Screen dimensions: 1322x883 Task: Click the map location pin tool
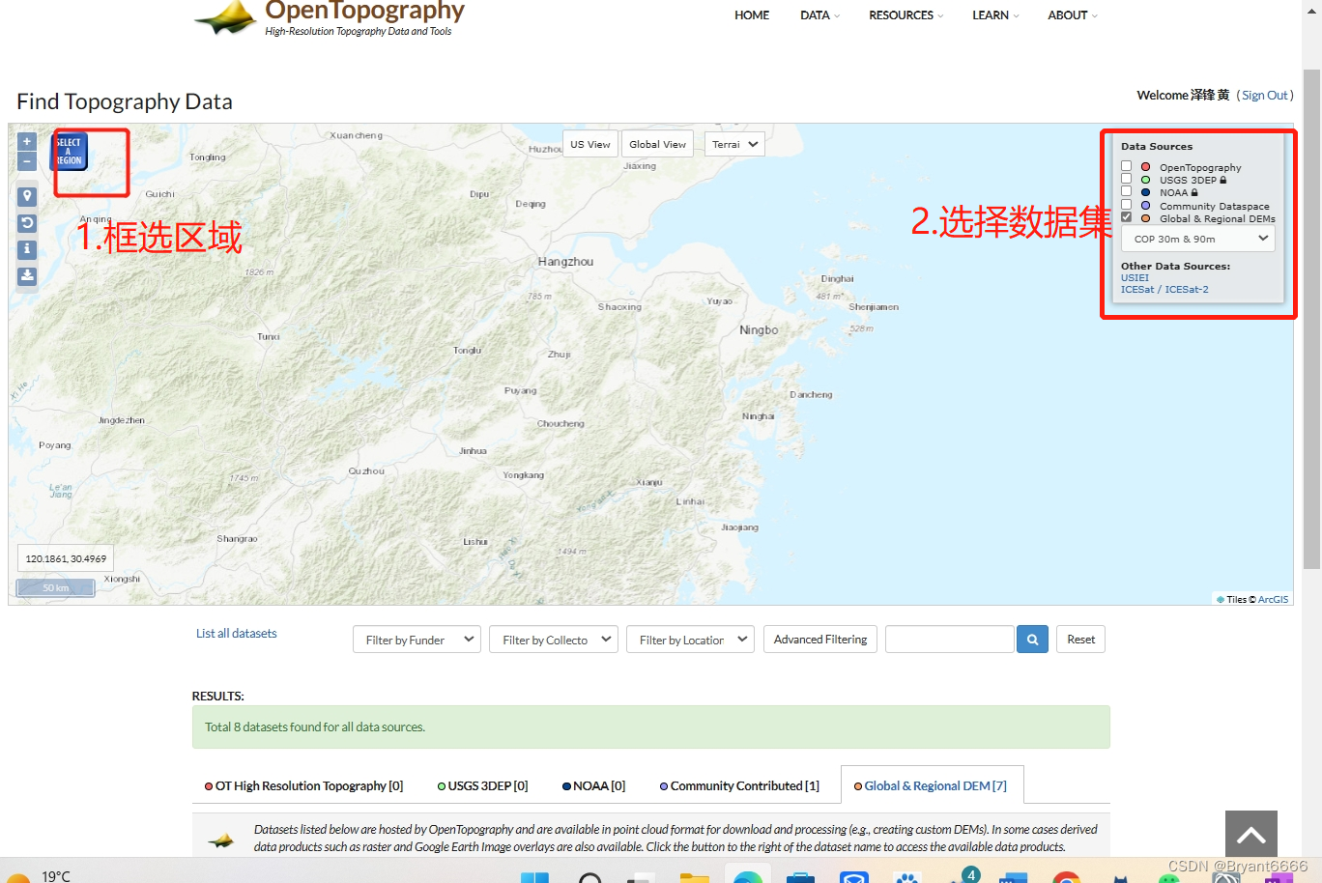27,196
